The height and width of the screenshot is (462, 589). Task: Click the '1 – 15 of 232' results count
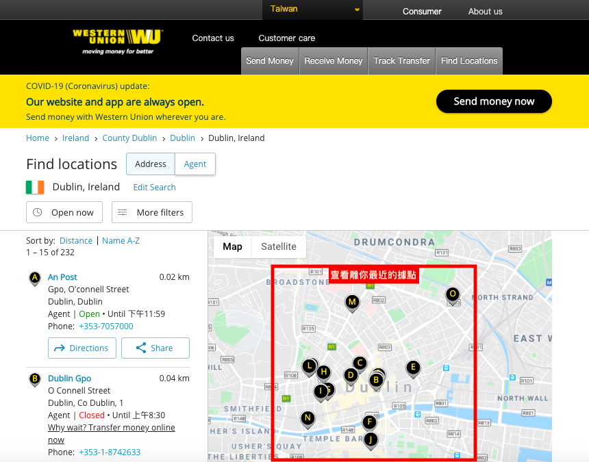pyautogui.click(x=50, y=252)
